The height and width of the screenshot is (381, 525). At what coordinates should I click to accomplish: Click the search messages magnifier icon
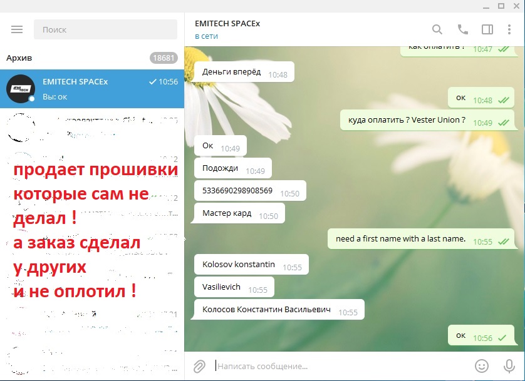pyautogui.click(x=437, y=29)
